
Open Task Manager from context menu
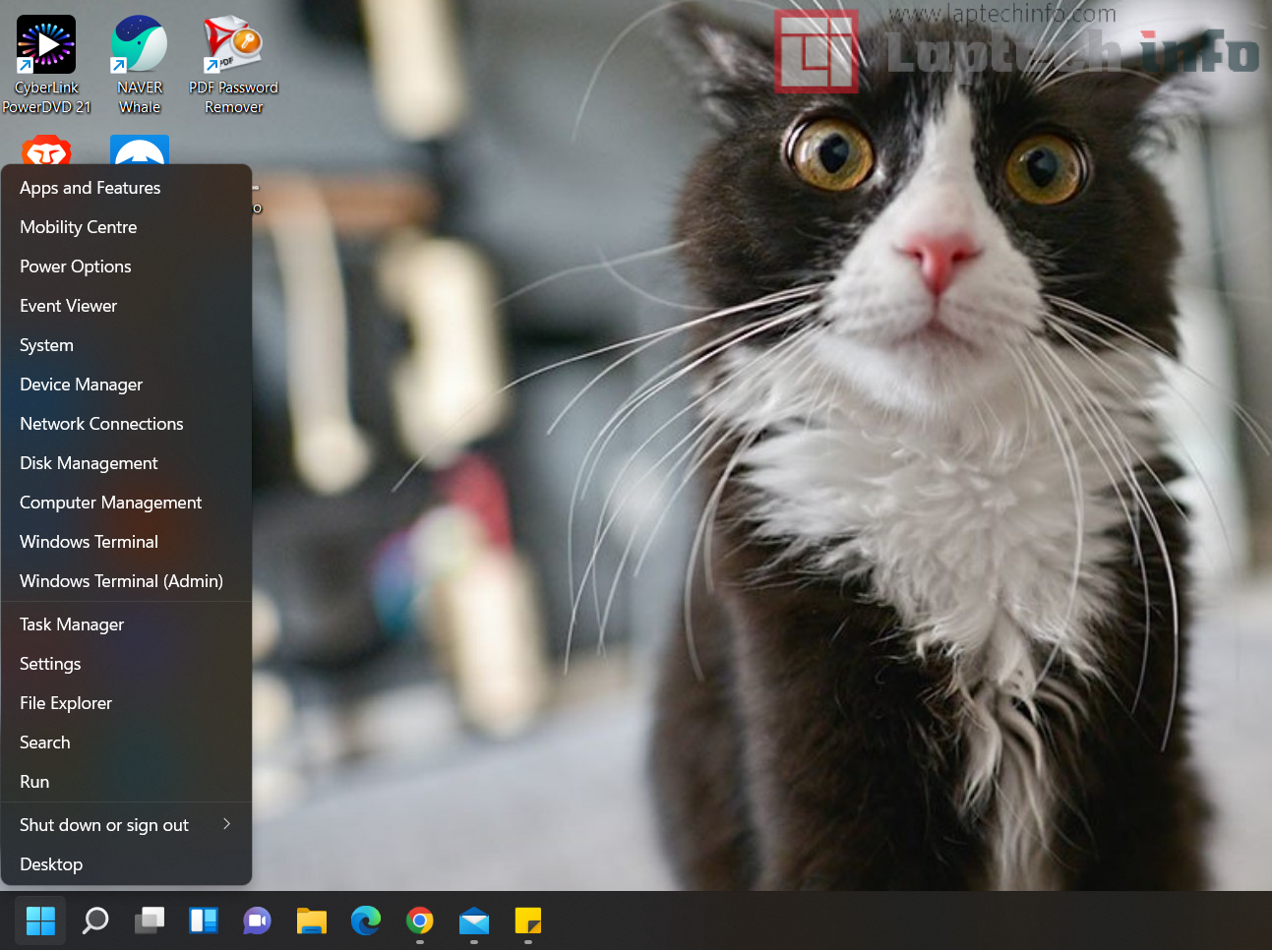[72, 624]
